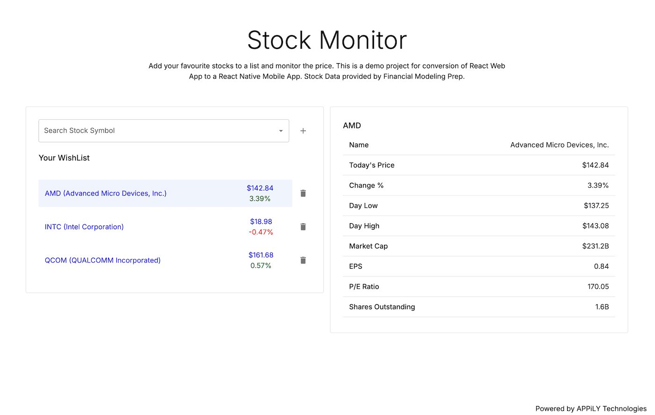Click the Stock Monitor page title
This screenshot has width=655, height=415.
tap(327, 40)
